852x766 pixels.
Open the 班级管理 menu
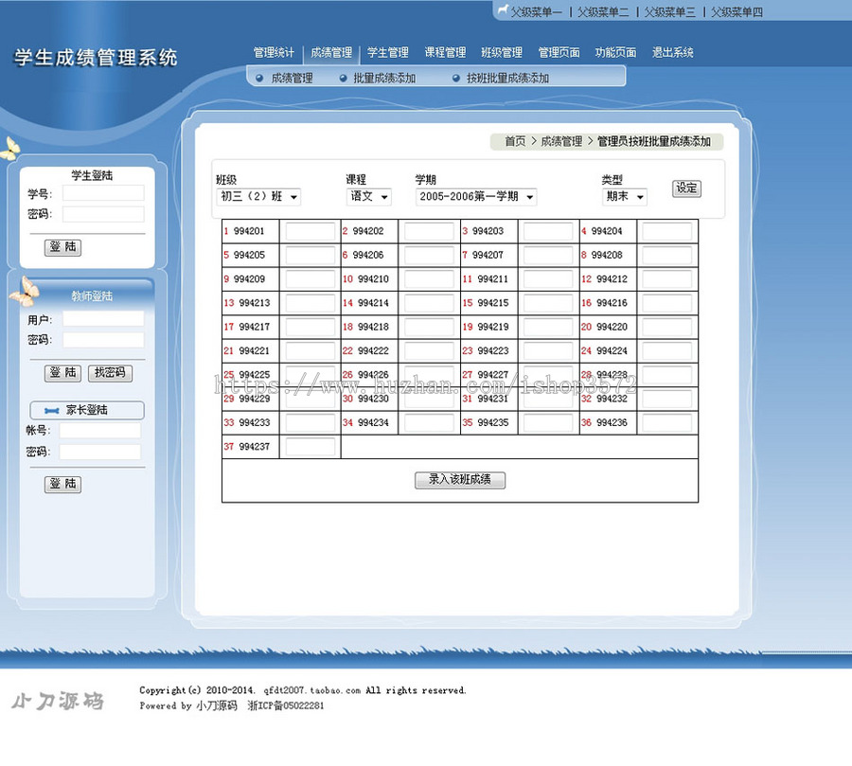pos(502,53)
